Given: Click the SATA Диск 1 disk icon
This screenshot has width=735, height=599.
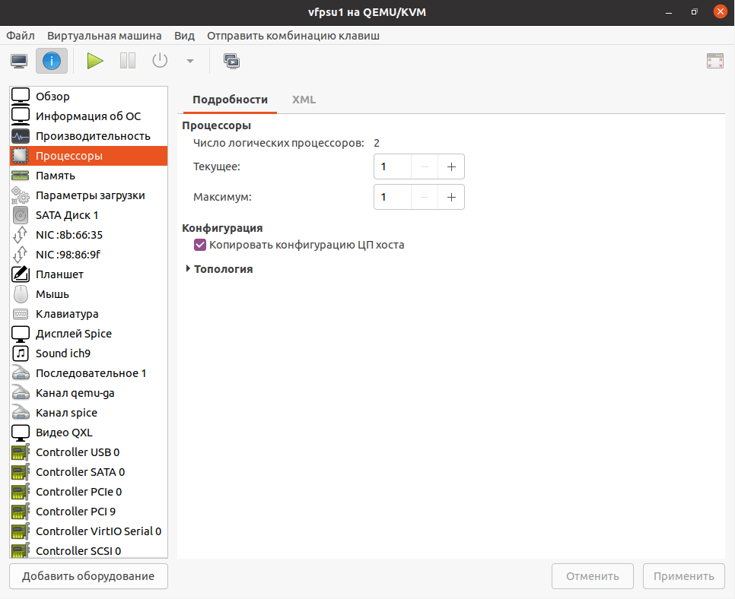Looking at the screenshot, I should pyautogui.click(x=21, y=215).
